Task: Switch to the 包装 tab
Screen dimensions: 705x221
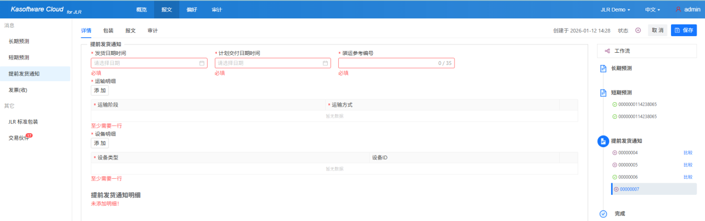Action: coord(109,31)
